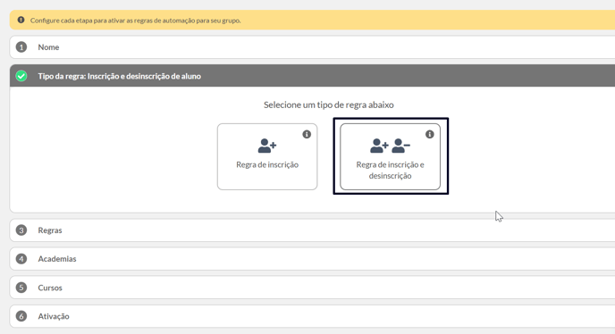Click 'Selecione um tipo de regra abaixo' text
615x334 pixels.
pyautogui.click(x=329, y=104)
